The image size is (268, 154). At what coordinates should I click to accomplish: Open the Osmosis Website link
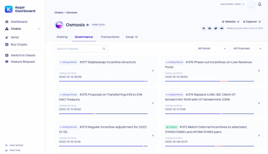coord(230,22)
